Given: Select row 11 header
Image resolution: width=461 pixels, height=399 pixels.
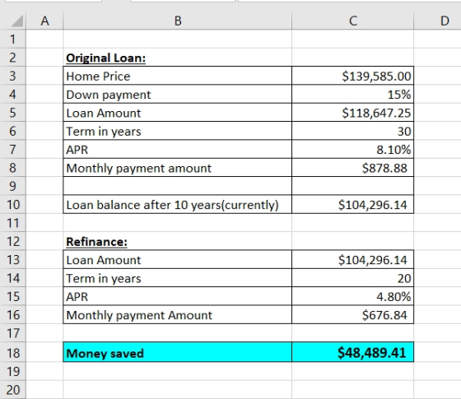Looking at the screenshot, I should click(x=13, y=223).
